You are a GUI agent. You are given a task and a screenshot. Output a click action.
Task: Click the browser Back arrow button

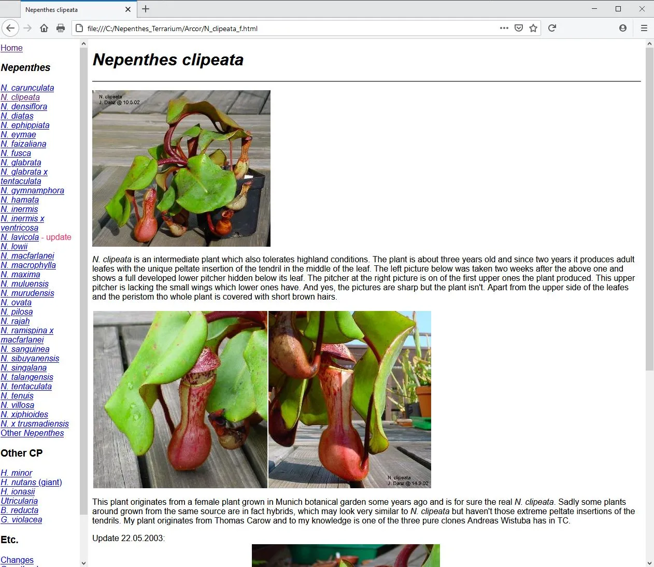[x=10, y=28]
